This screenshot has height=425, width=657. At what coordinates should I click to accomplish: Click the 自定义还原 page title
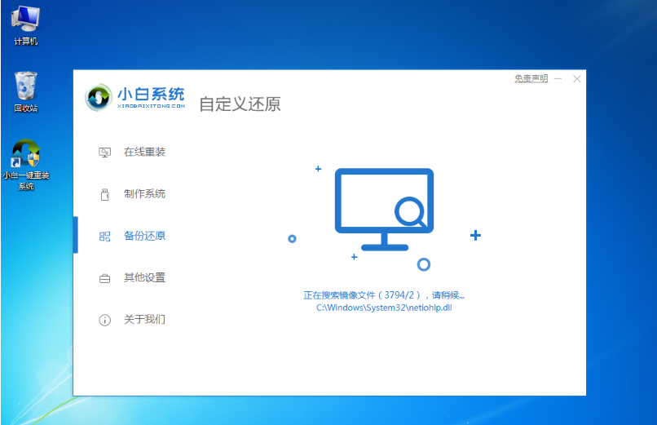click(x=240, y=104)
